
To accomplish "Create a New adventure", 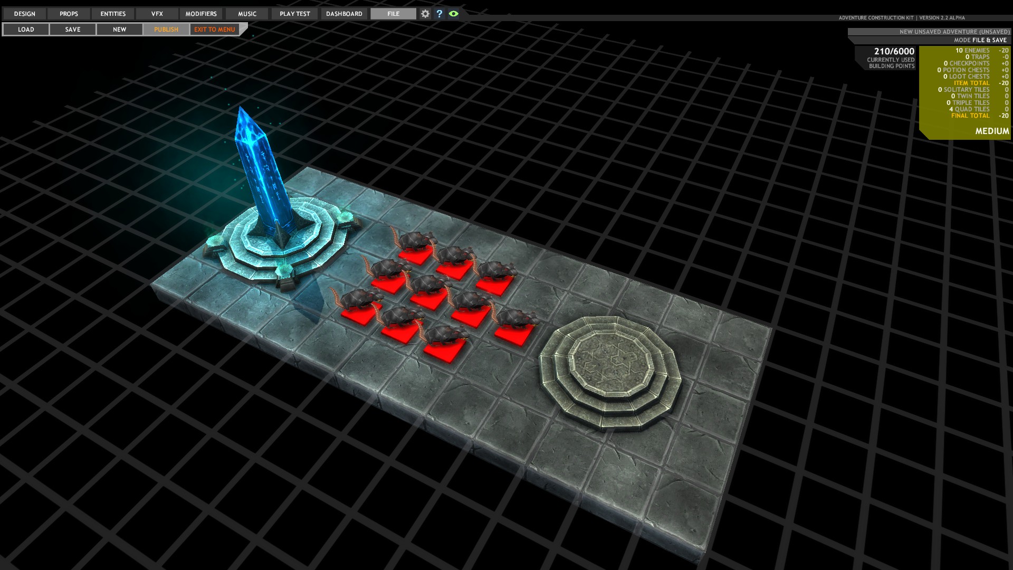I will coord(119,30).
